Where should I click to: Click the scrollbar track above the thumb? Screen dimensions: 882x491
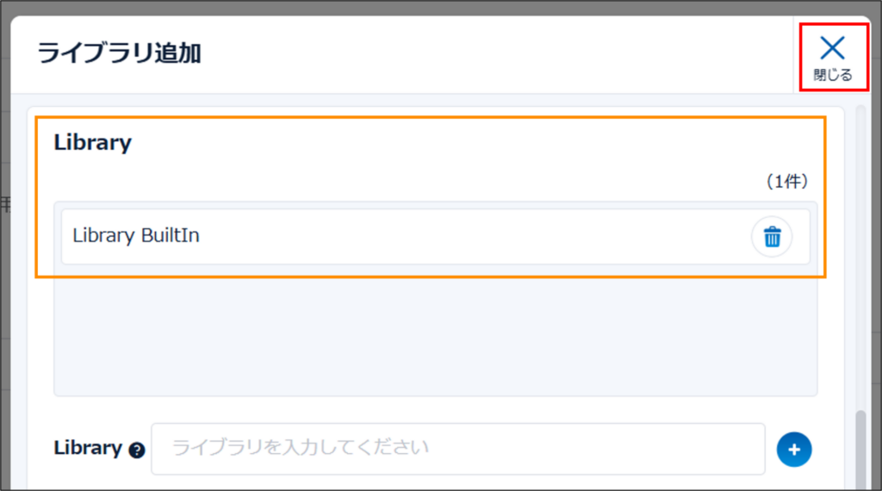click(860, 258)
